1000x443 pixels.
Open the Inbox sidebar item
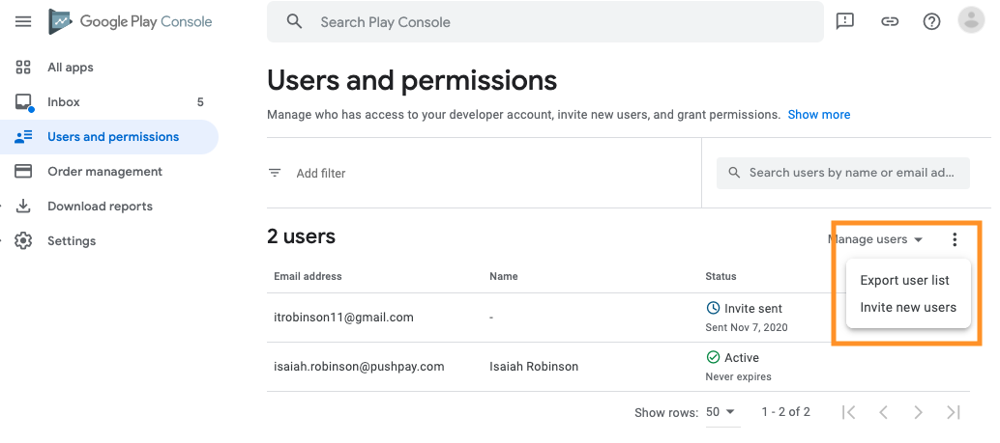click(x=64, y=102)
